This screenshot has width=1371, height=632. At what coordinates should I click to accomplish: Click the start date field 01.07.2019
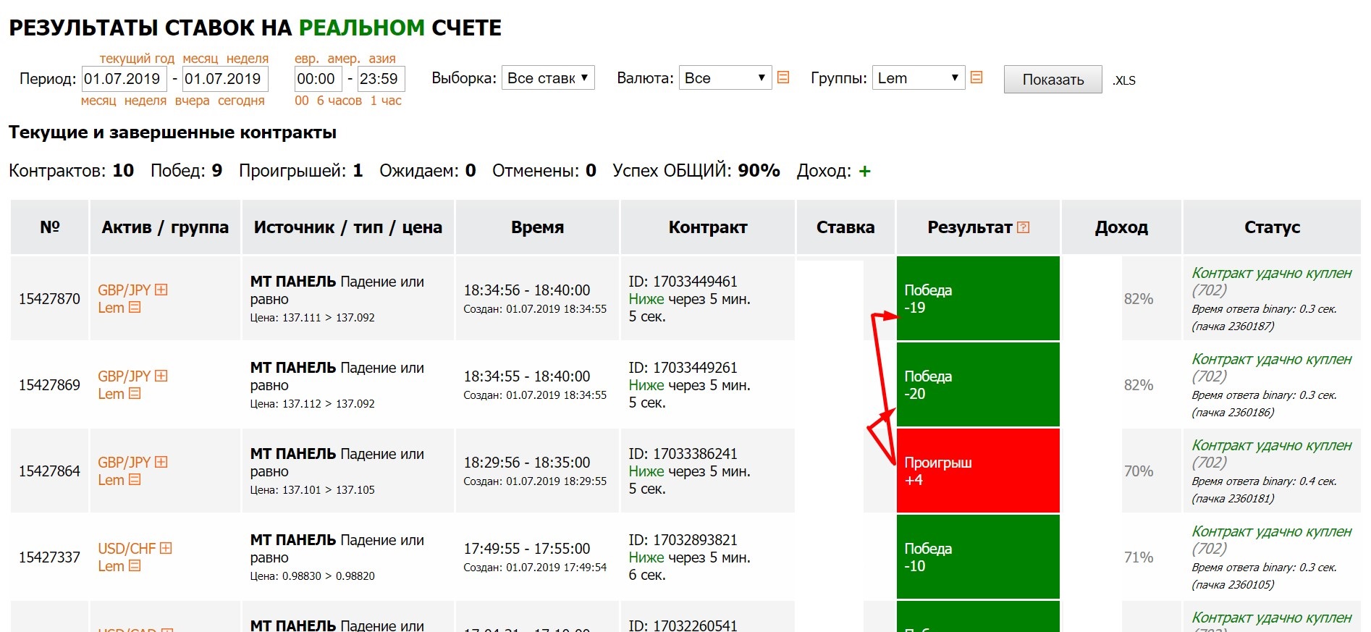click(125, 79)
